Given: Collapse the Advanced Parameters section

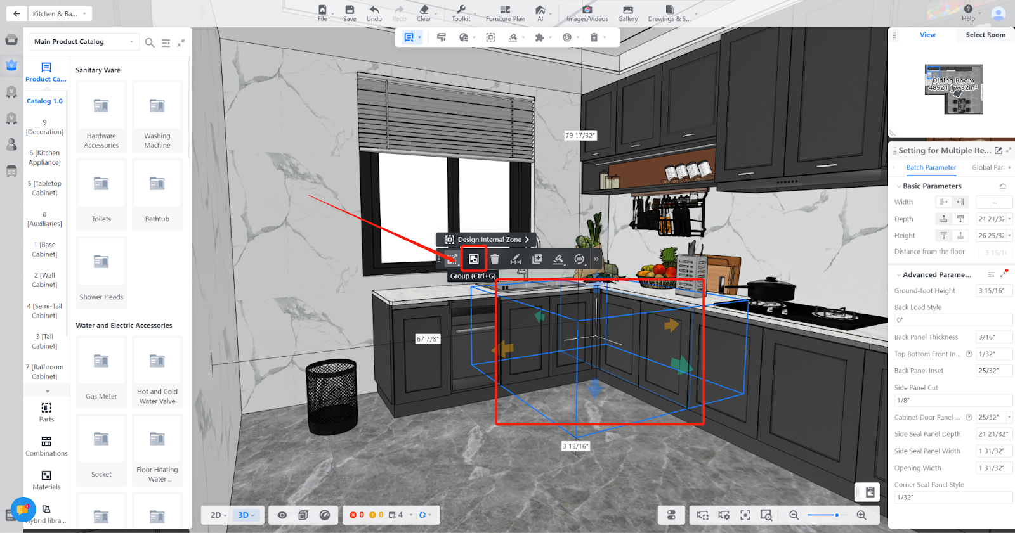Looking at the screenshot, I should click(x=899, y=275).
